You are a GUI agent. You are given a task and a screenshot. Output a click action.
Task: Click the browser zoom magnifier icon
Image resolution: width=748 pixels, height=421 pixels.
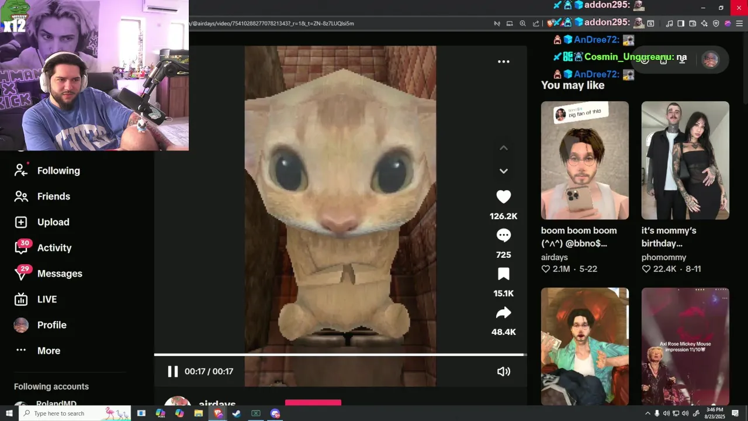pos(522,23)
